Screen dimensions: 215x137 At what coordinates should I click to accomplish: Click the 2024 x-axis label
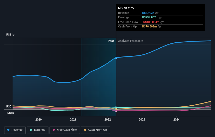pos(177,119)
